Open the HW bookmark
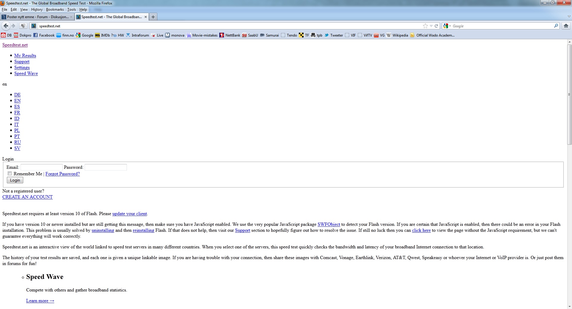Screen dimensions: 572x309 tap(118, 35)
